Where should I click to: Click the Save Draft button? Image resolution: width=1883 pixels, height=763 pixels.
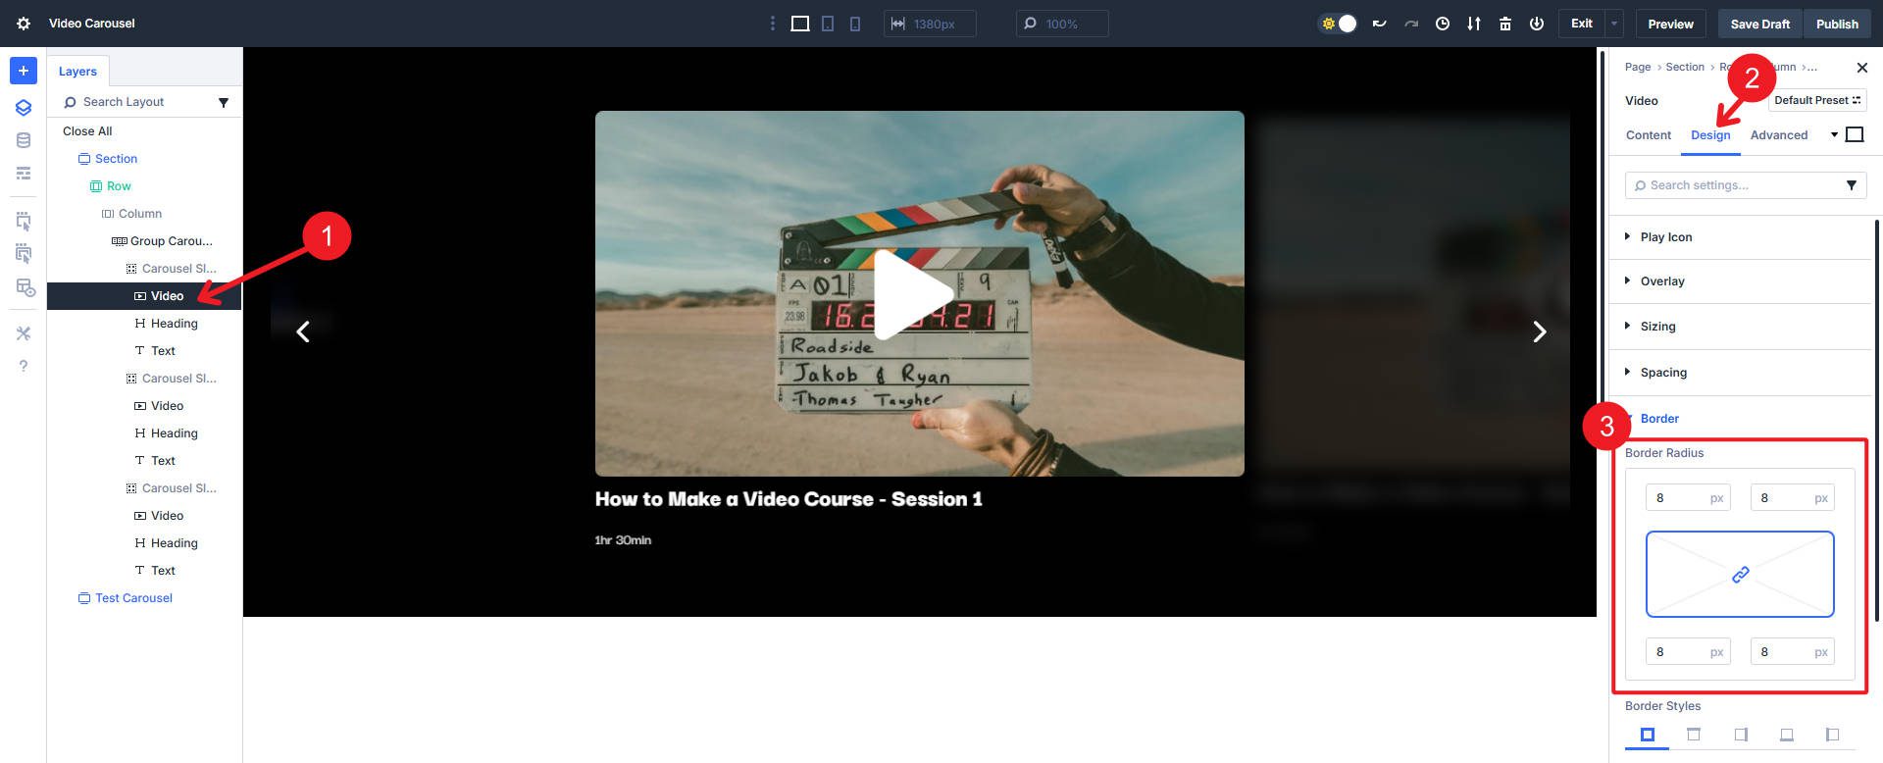[1759, 24]
